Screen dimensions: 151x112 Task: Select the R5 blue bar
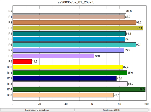(69, 39)
